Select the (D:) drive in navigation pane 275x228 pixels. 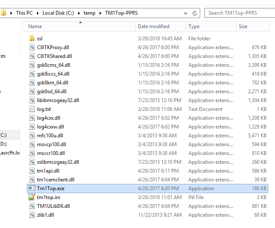click(x=3, y=144)
